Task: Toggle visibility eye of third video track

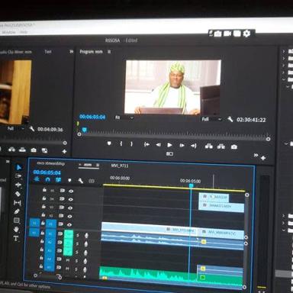Action: coord(70,208)
